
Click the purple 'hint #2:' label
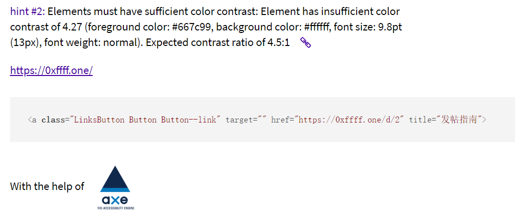(x=28, y=11)
